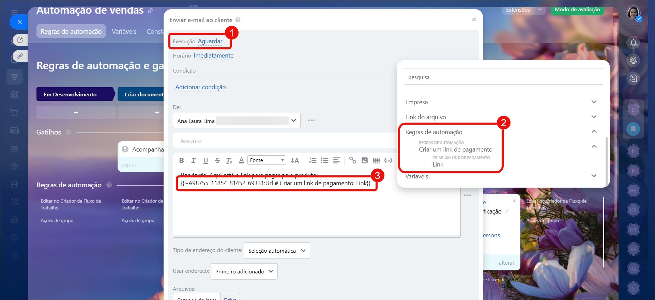This screenshot has height=300, width=655.
Task: Insert a numbered list
Action: point(313,160)
